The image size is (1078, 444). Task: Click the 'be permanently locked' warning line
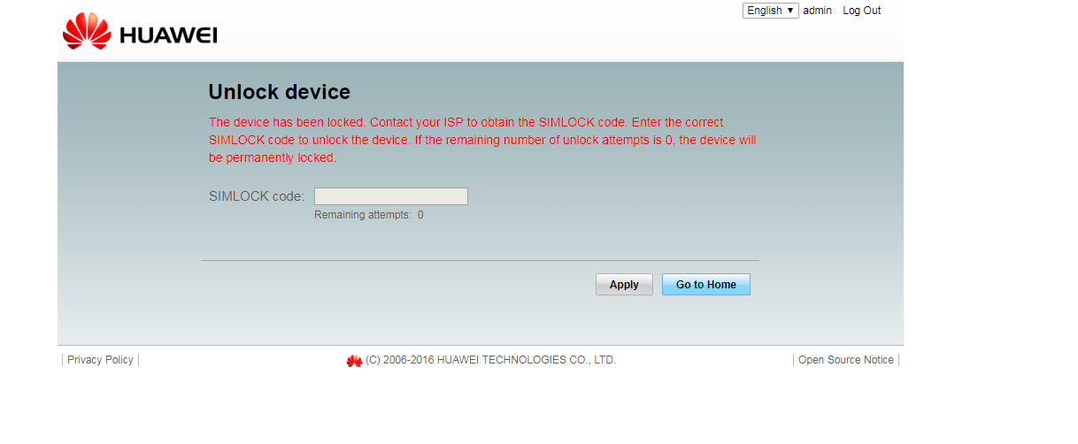pyautogui.click(x=272, y=157)
